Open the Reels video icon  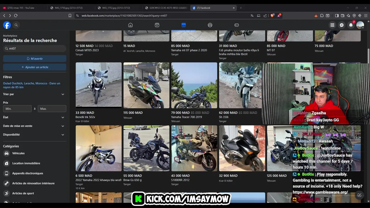(x=157, y=25)
